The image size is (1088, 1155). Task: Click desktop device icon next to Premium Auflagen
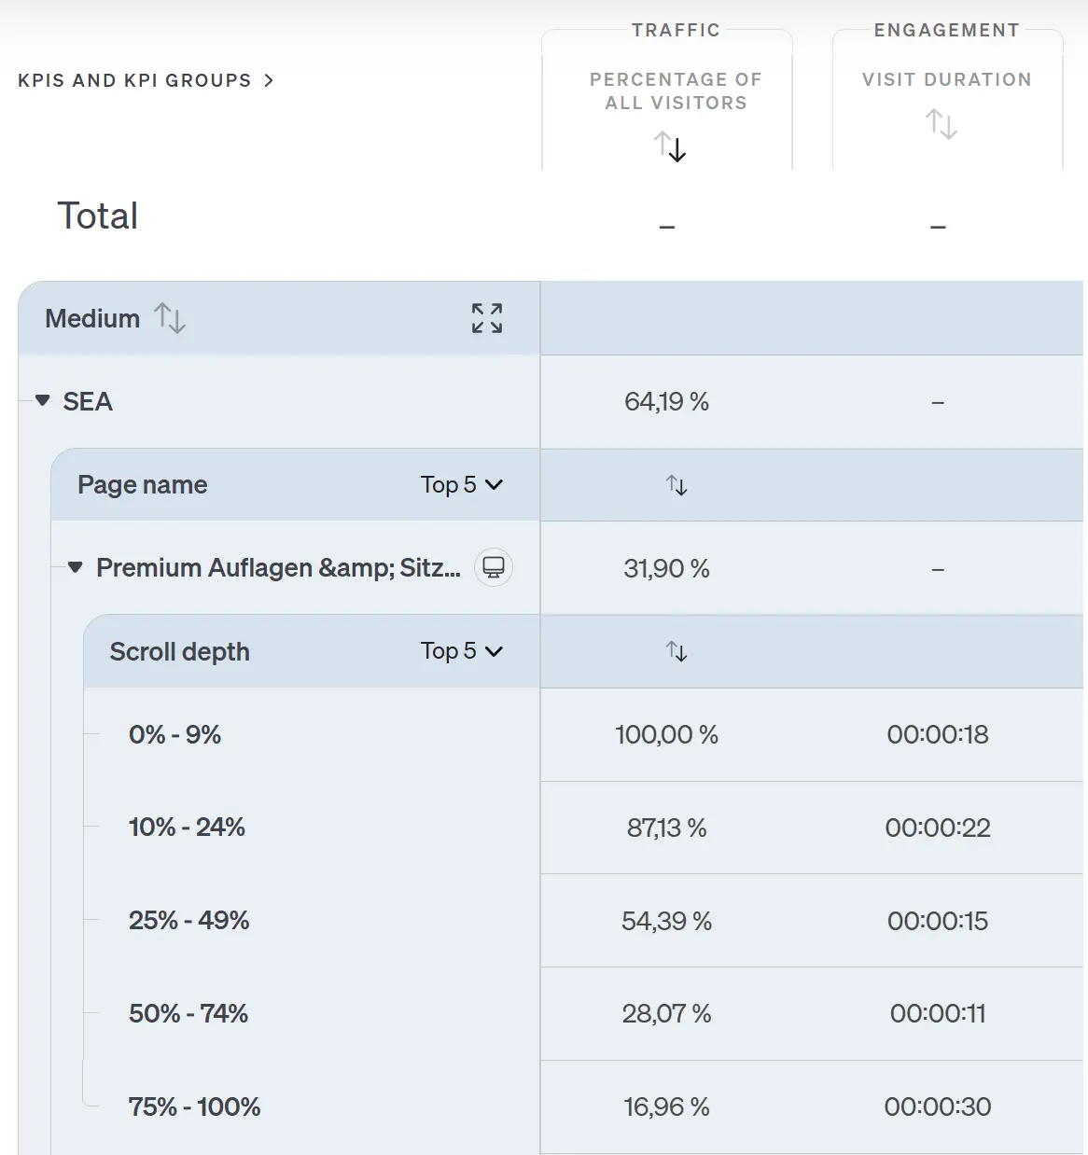494,567
